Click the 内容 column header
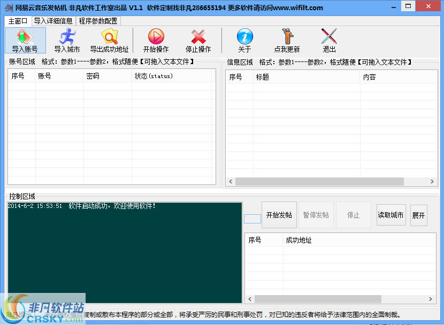444x325 pixels. pyautogui.click(x=399, y=77)
